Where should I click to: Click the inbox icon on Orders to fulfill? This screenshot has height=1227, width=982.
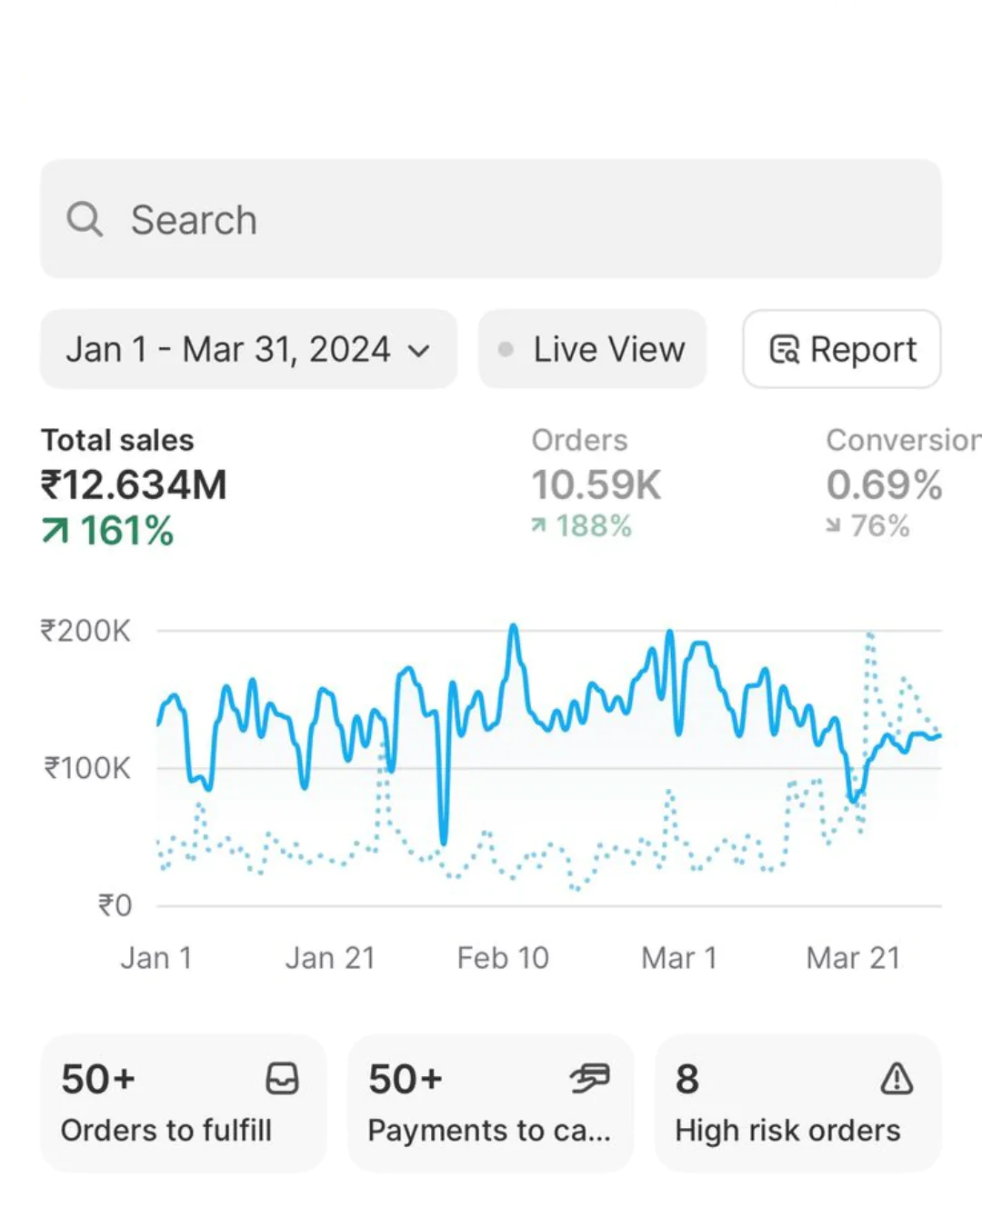pos(282,1079)
